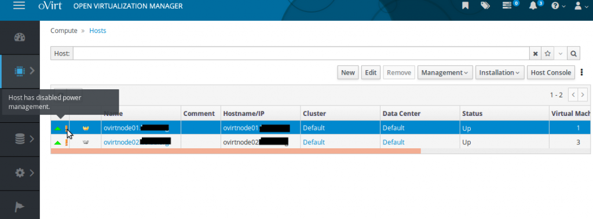Image resolution: width=593 pixels, height=219 pixels.
Task: Click the exclamation warning icon of ovirtnode02
Action: pyautogui.click(x=67, y=142)
